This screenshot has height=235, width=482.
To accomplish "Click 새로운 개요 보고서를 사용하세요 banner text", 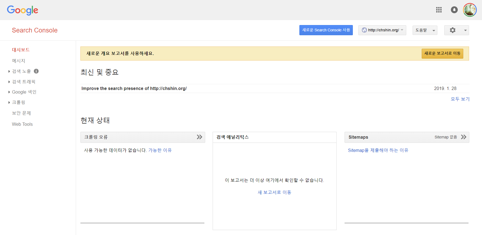I will click(120, 53).
